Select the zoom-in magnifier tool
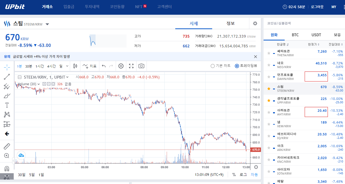345x184 pixels. pos(7,156)
